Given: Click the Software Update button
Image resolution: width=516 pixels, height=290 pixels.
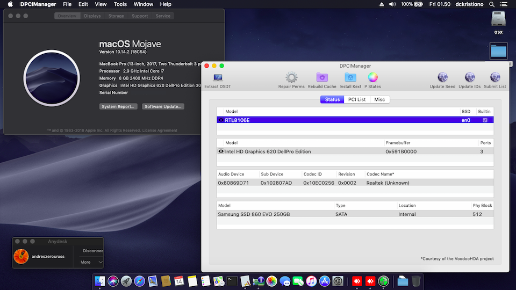Looking at the screenshot, I should 163,106.
